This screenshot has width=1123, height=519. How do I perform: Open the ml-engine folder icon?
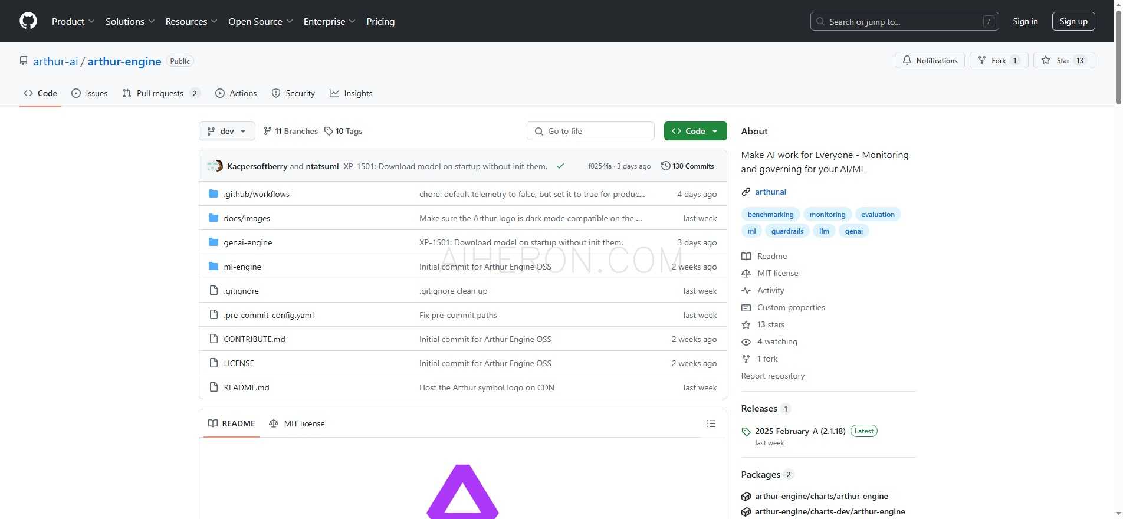(214, 266)
